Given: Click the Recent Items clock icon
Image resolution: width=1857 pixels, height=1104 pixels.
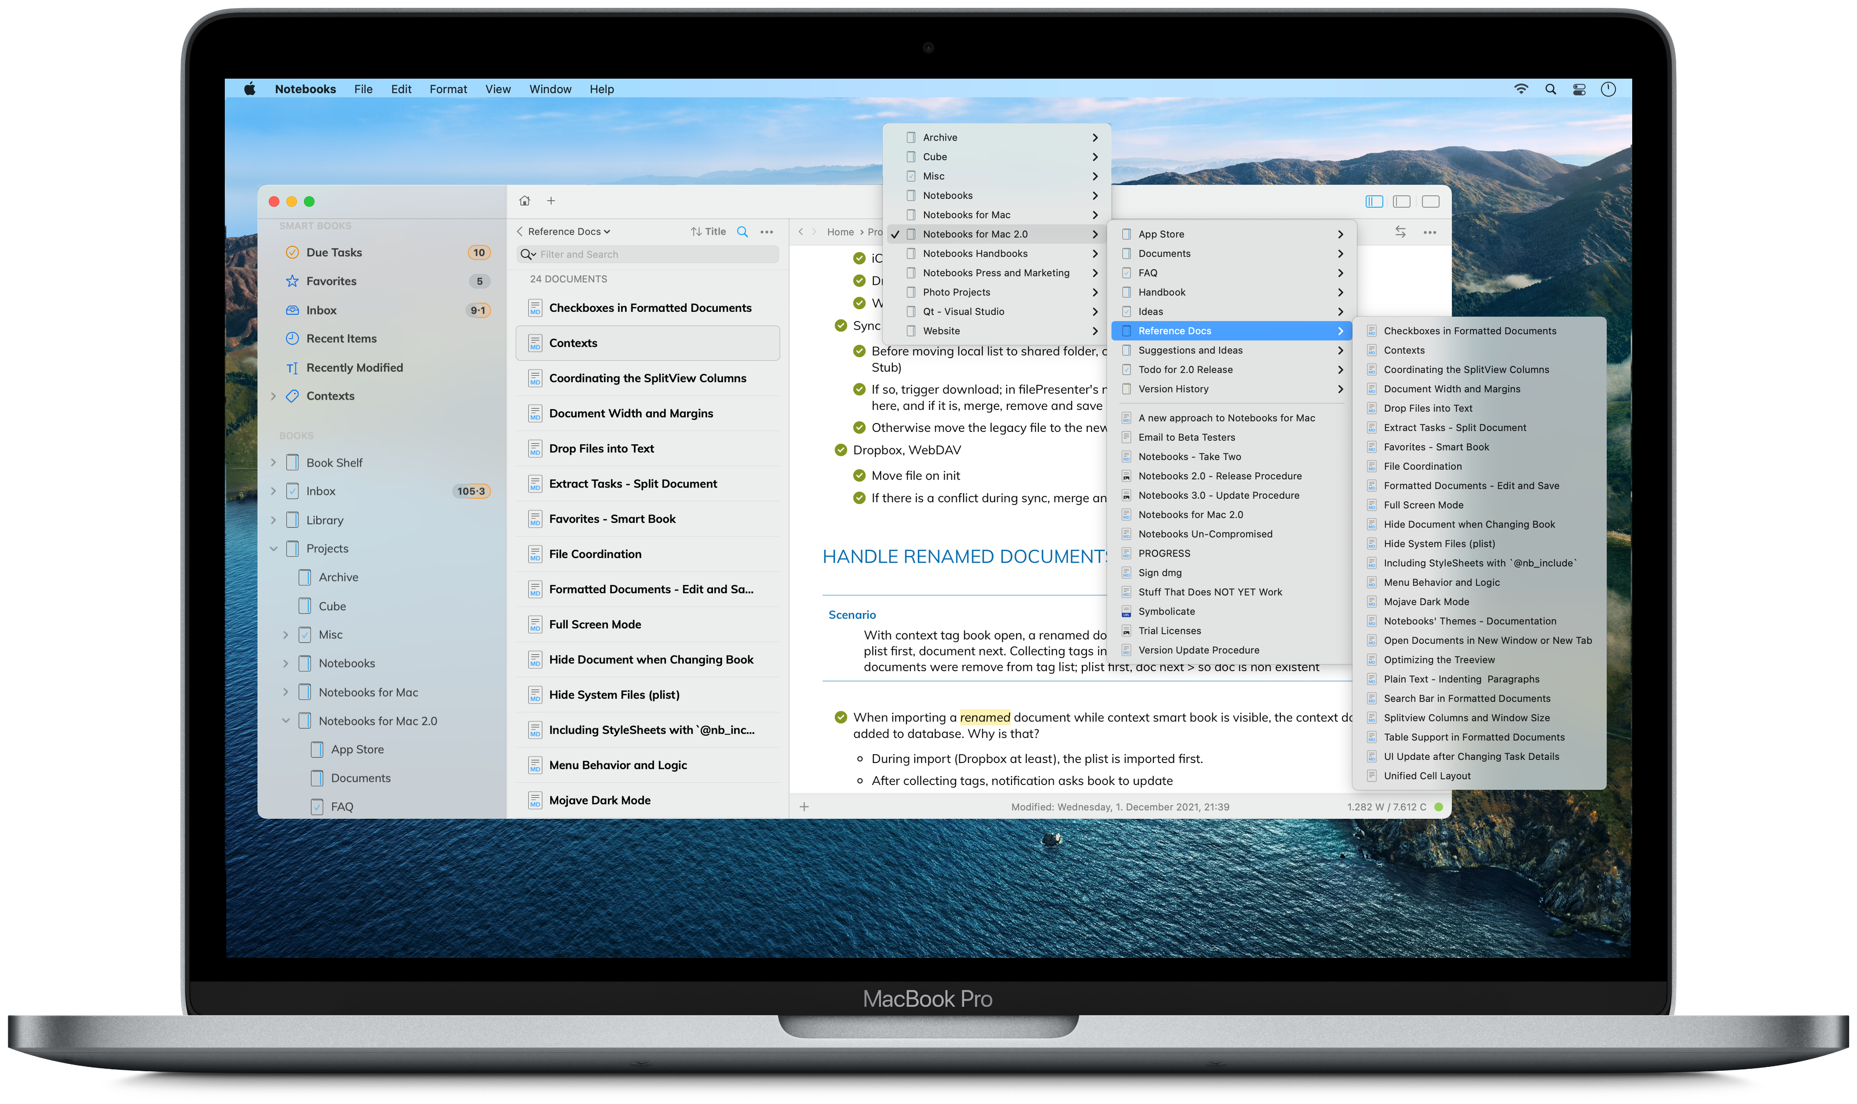Looking at the screenshot, I should 292,339.
